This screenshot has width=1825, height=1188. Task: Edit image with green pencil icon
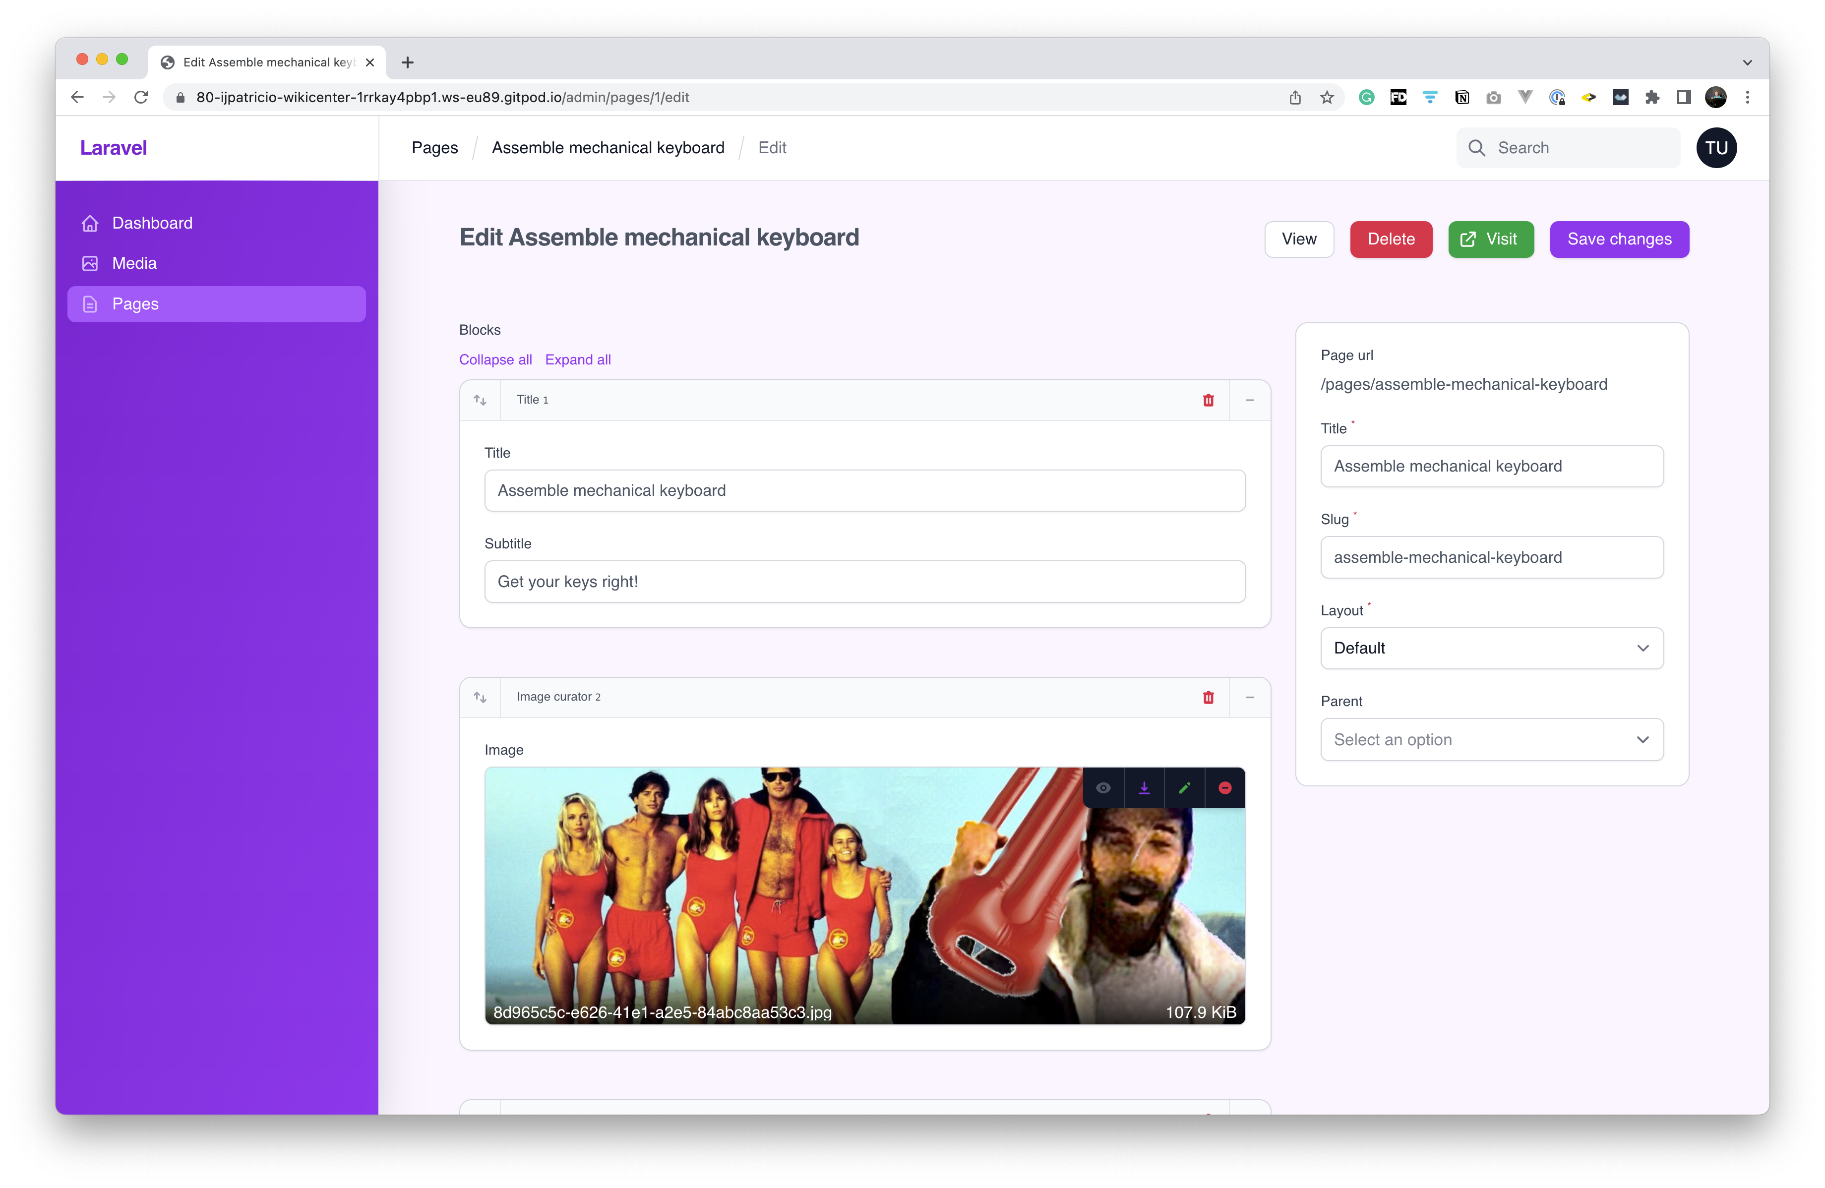(x=1184, y=788)
